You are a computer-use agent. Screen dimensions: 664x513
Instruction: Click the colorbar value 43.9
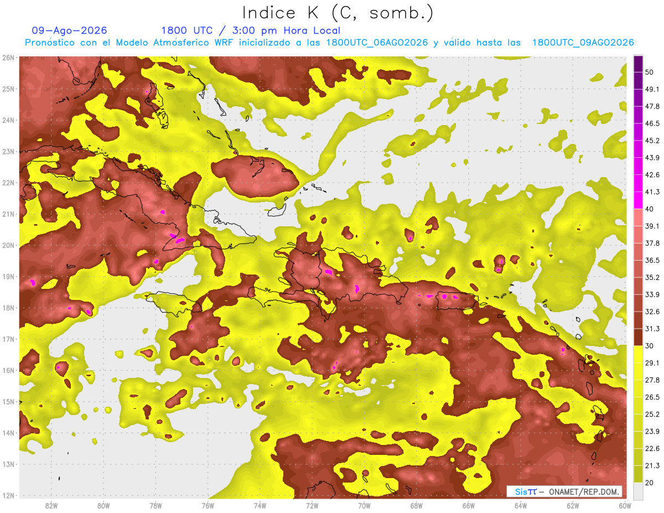652,158
